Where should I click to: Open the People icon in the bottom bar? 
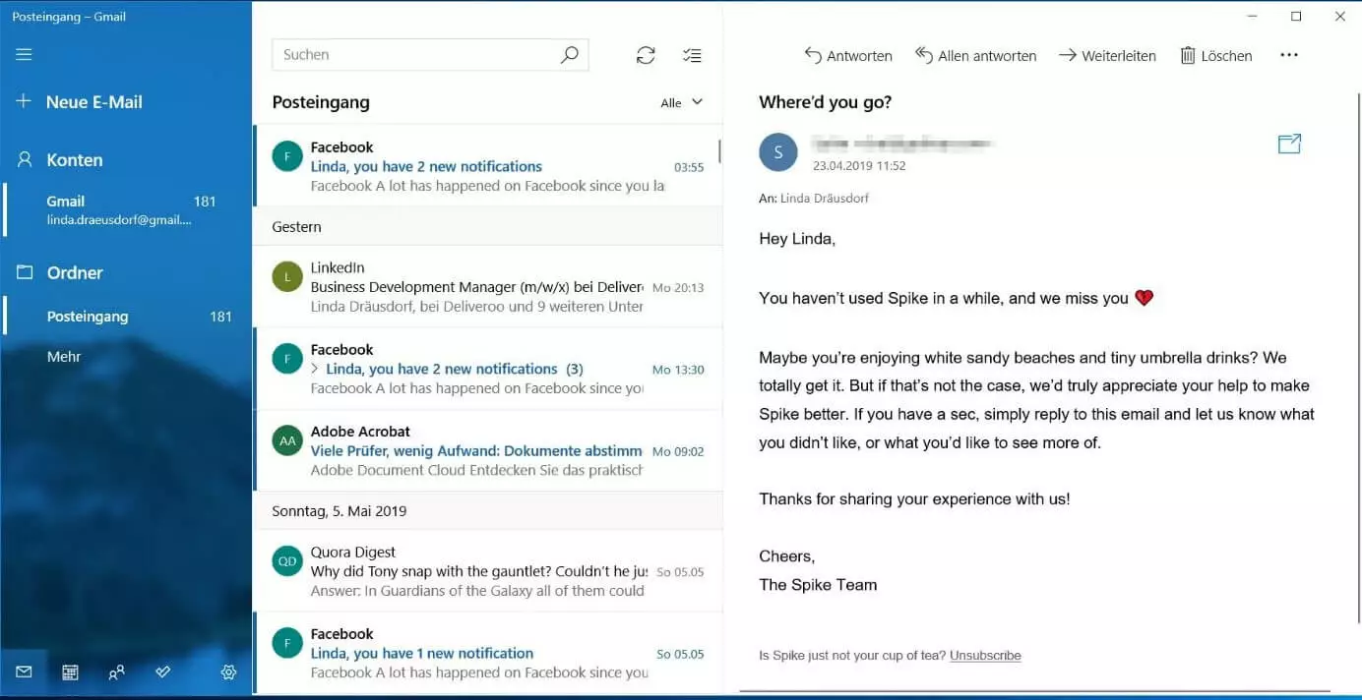tap(116, 671)
